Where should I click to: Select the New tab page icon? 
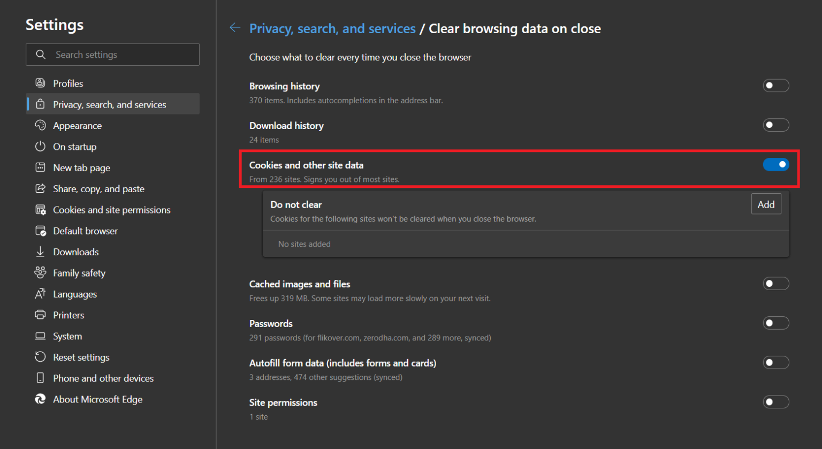tap(40, 168)
